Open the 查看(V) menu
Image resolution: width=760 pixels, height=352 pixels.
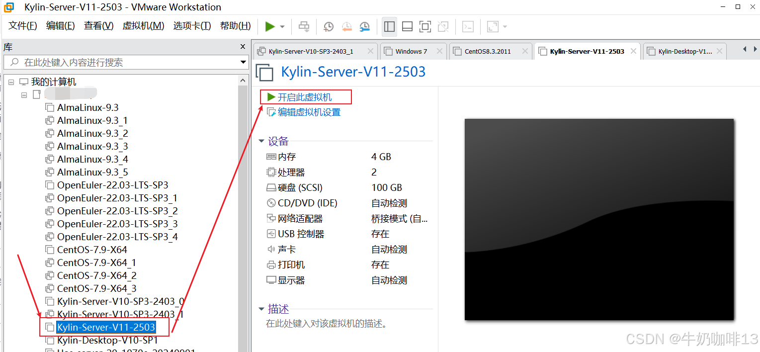click(99, 26)
